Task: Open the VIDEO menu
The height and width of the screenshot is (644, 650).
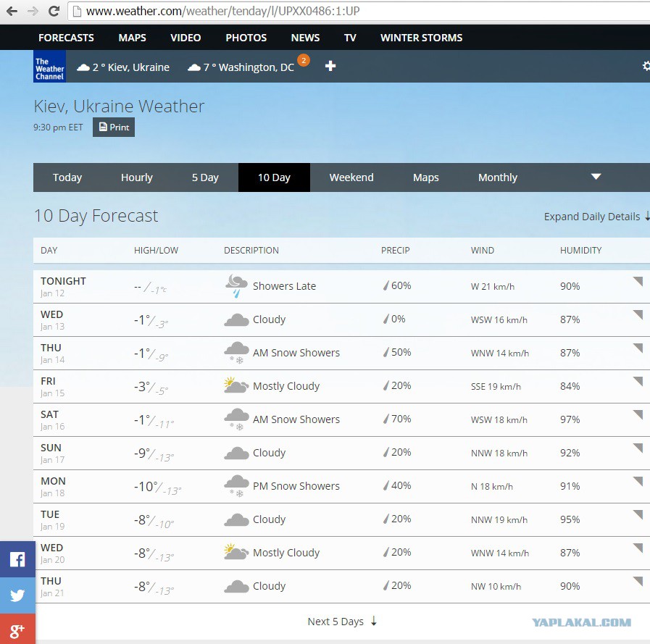Action: (x=186, y=38)
